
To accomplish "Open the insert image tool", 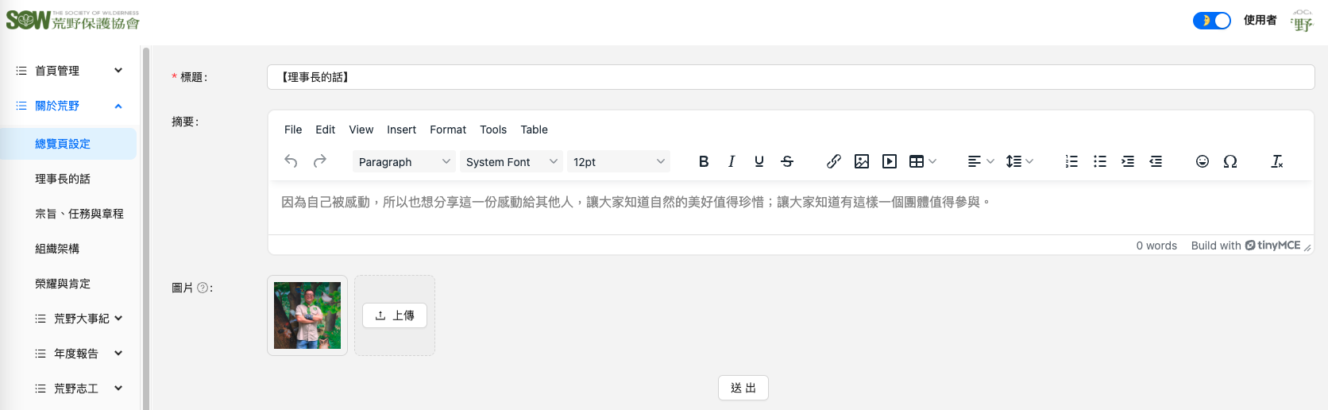I will click(862, 161).
